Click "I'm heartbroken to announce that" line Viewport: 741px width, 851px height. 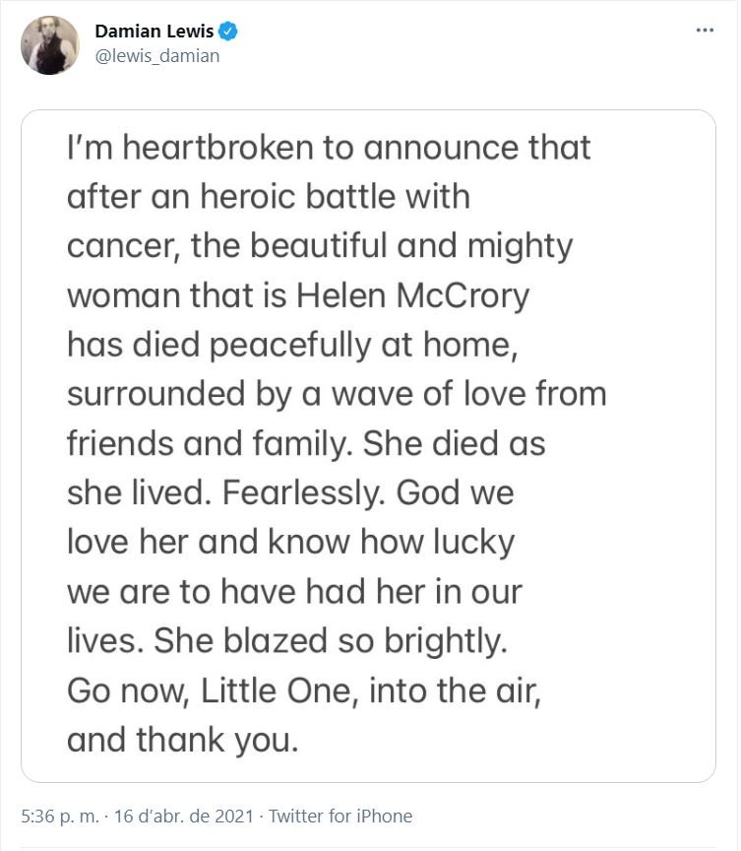329,148
